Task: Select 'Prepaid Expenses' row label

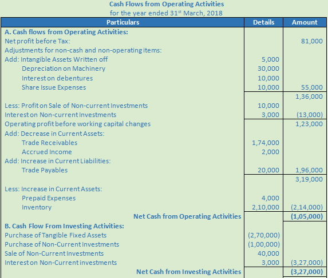Action: [x=49, y=198]
